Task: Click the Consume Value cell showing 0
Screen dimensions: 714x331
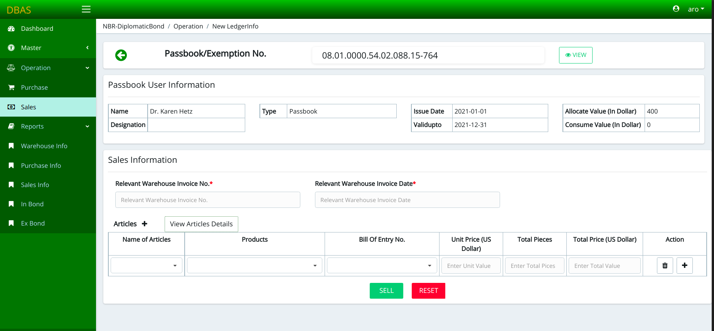Action: (672, 125)
